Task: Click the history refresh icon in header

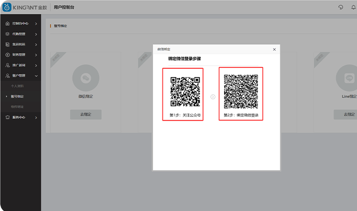Action: [x=341, y=7]
